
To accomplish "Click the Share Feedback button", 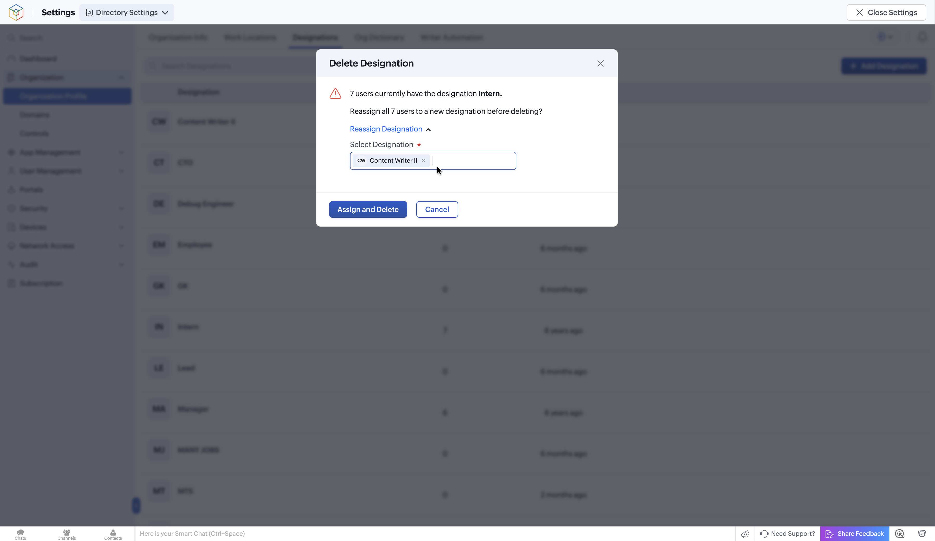I will pos(854,533).
